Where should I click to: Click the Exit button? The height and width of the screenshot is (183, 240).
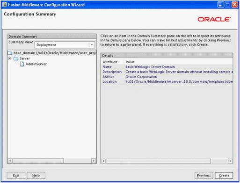(16, 176)
